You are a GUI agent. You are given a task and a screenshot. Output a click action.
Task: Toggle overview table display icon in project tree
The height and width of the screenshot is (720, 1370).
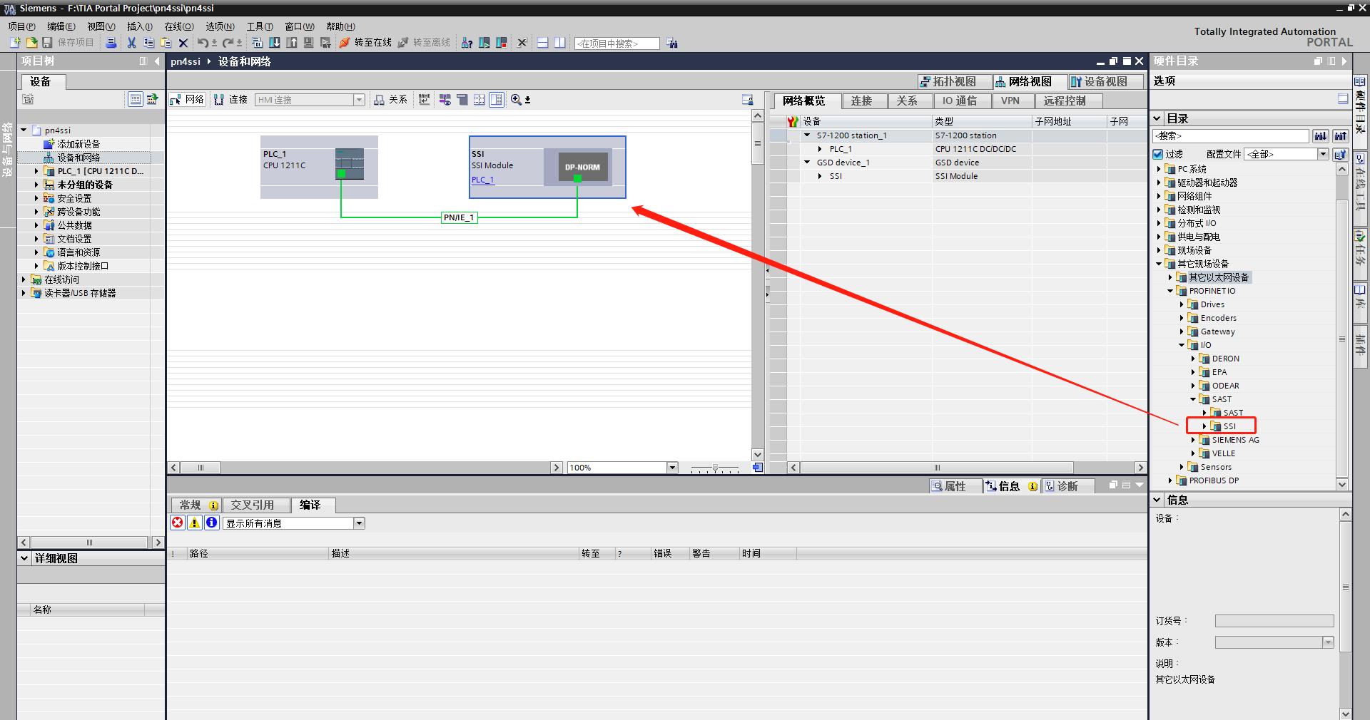(x=135, y=99)
